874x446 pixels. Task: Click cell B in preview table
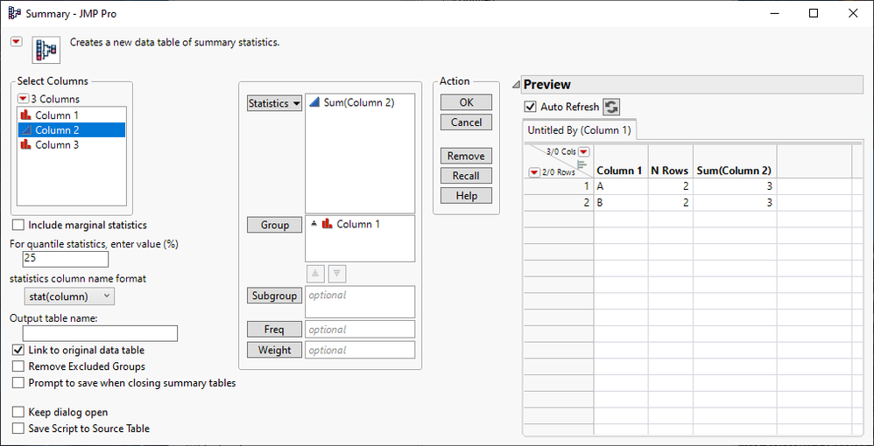pos(620,203)
